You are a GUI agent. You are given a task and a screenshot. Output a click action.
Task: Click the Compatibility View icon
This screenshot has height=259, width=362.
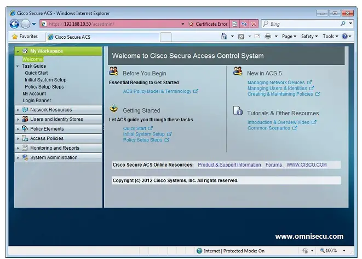(x=234, y=24)
